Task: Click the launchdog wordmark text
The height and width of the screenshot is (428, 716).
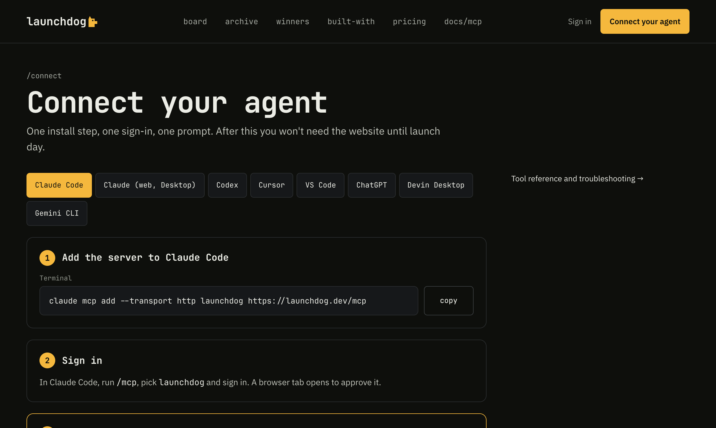Action: tap(57, 22)
